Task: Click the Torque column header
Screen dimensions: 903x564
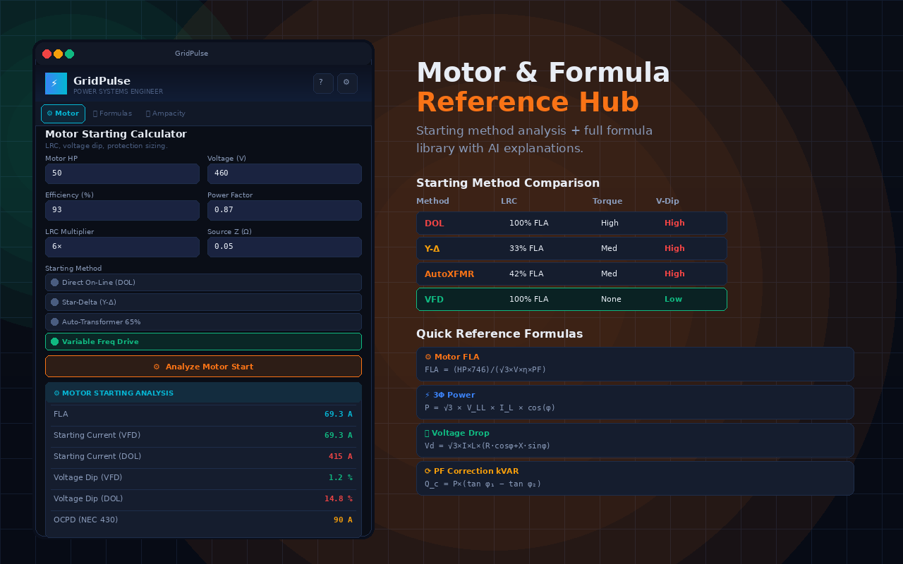Action: tap(607, 202)
